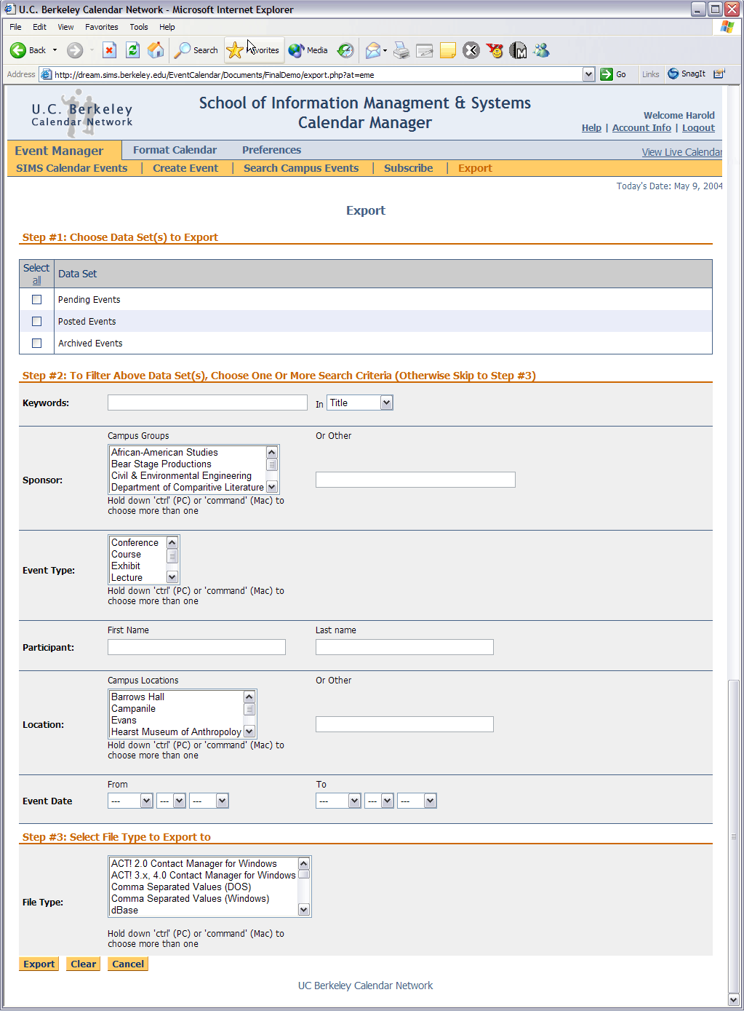This screenshot has width=744, height=1011.
Task: Click the Cancel button
Action: [128, 964]
